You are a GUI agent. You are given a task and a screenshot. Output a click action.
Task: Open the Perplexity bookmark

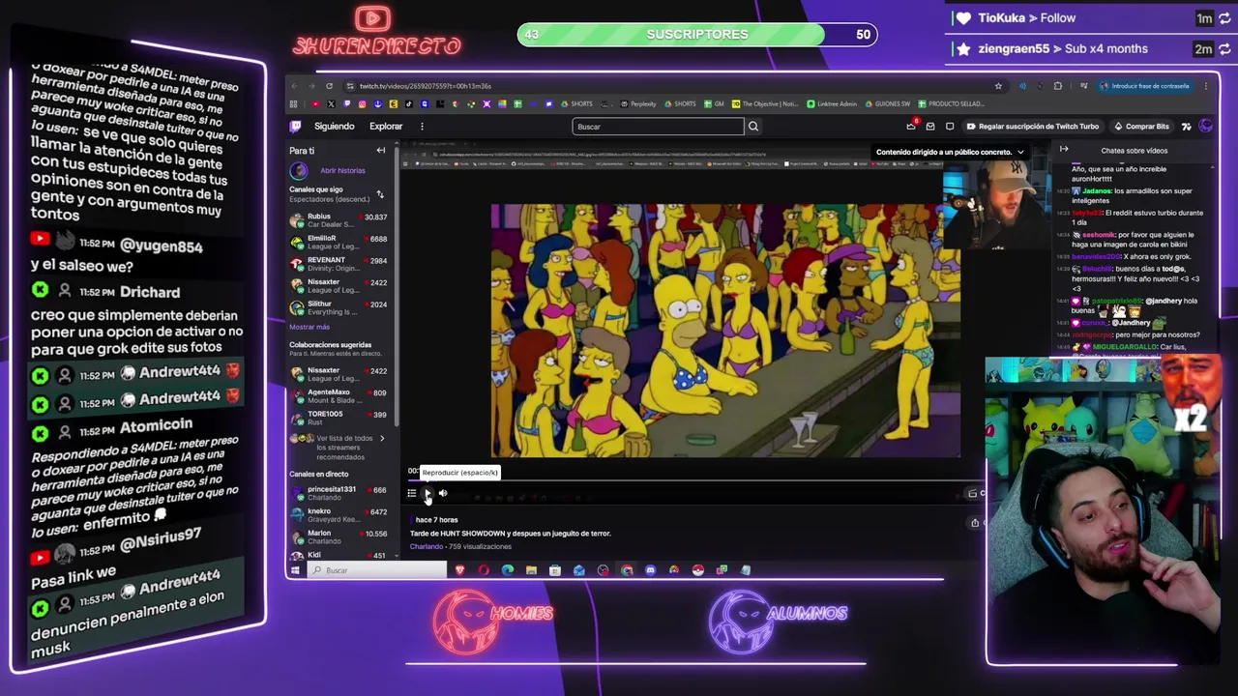tap(638, 103)
